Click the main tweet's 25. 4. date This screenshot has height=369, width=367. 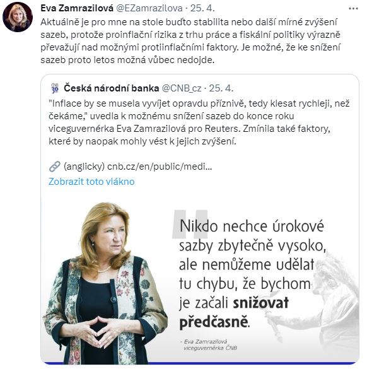[202, 8]
